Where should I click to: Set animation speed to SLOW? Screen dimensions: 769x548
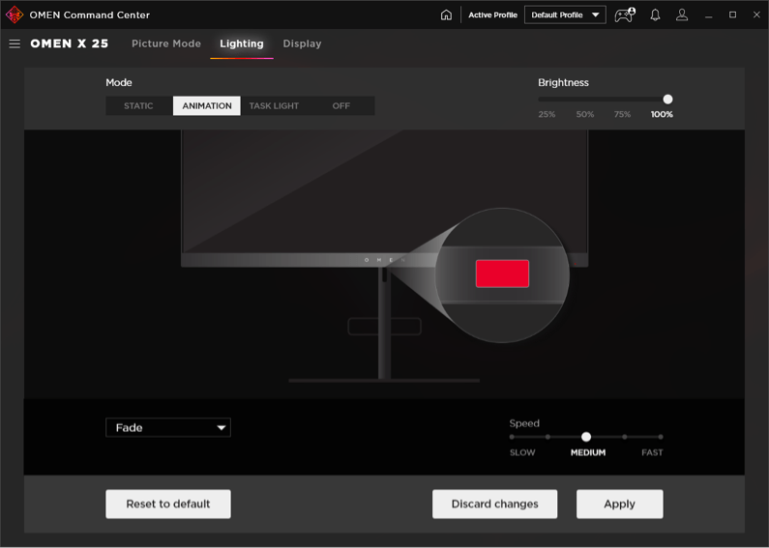[522, 452]
